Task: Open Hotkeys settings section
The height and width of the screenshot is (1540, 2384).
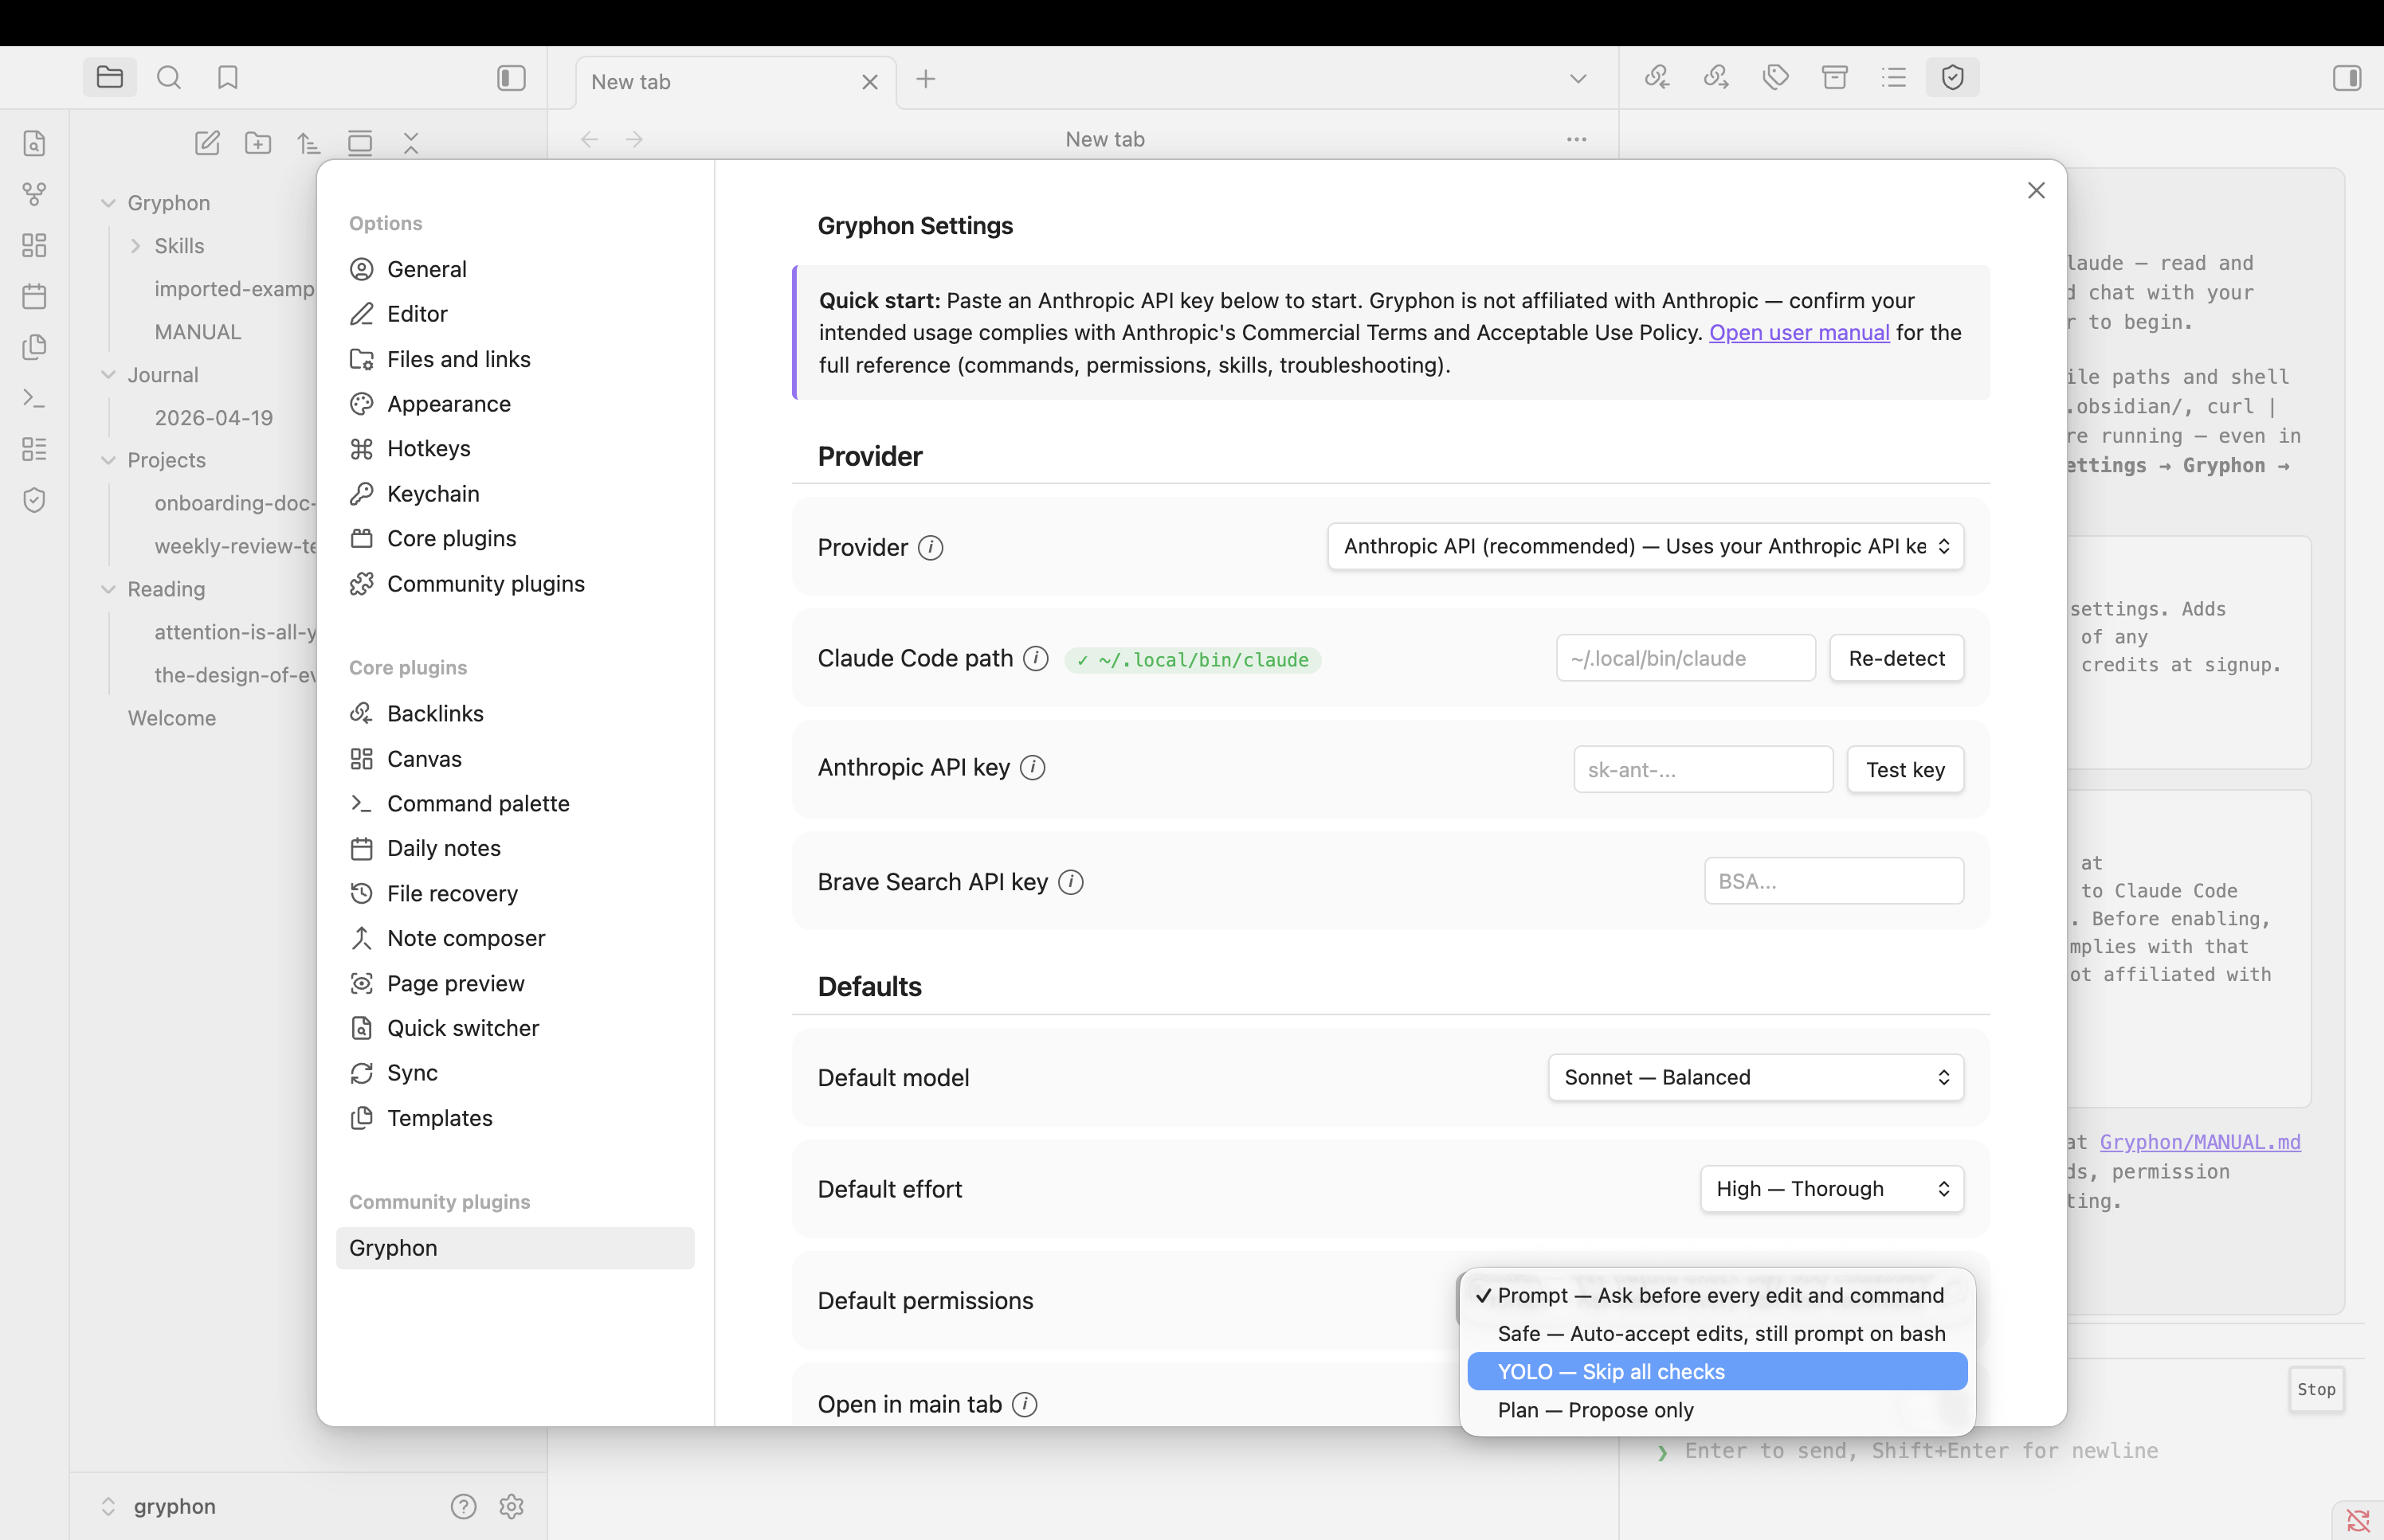Action: 516,449
